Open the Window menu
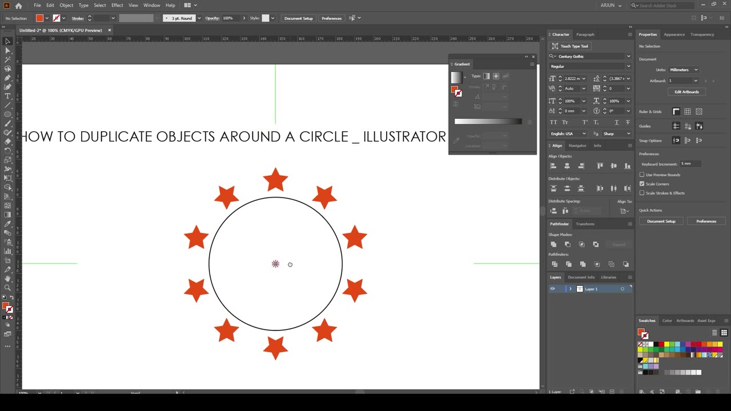This screenshot has height=411, width=731. point(151,5)
